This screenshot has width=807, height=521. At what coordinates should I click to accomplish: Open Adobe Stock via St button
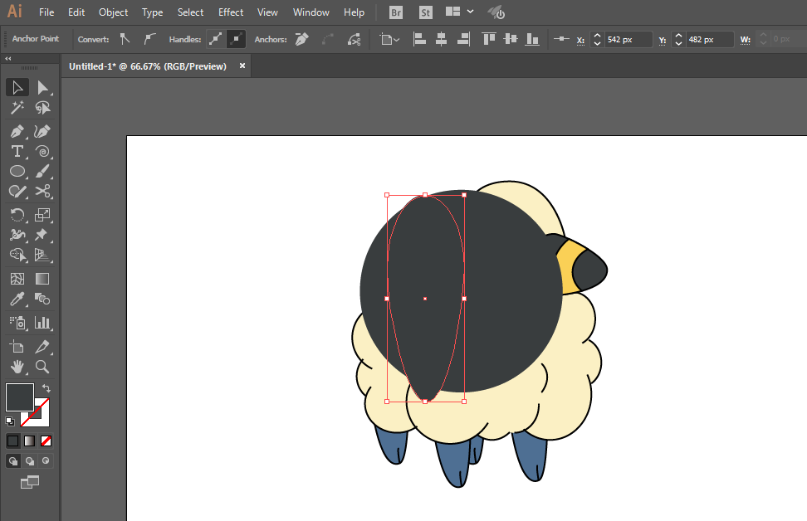click(426, 12)
